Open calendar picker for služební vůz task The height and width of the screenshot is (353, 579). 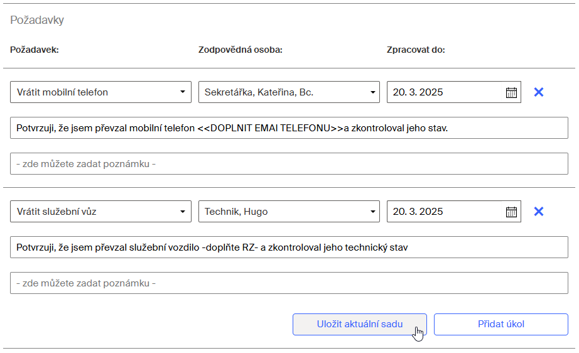point(511,212)
